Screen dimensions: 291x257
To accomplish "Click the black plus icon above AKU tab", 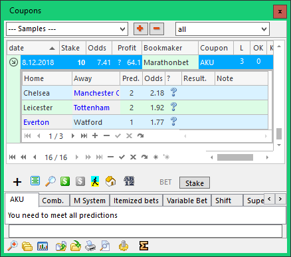I will point(17,182).
